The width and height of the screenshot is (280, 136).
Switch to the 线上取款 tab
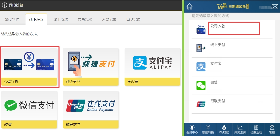click(x=61, y=19)
